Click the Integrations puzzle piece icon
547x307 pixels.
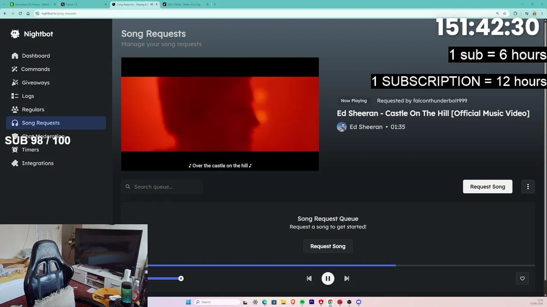pyautogui.click(x=15, y=163)
